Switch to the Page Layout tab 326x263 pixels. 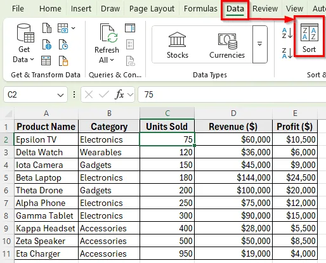(x=152, y=9)
